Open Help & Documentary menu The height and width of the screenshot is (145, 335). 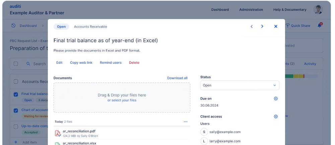coord(290,10)
